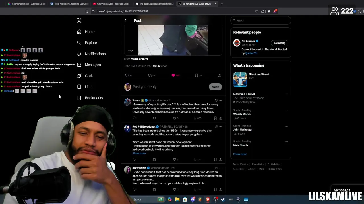Toggle bookmark on main post
Screen dimensions: 364x204
click(197, 75)
